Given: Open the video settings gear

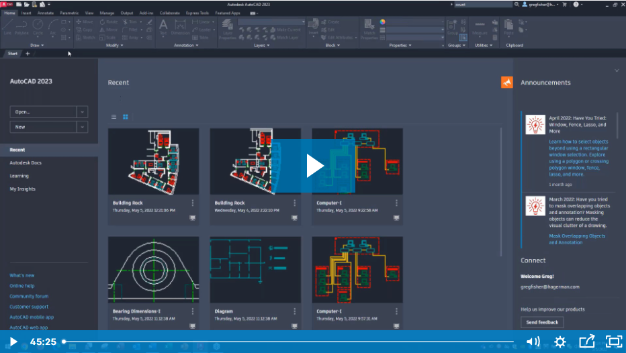Looking at the screenshot, I should pyautogui.click(x=560, y=342).
